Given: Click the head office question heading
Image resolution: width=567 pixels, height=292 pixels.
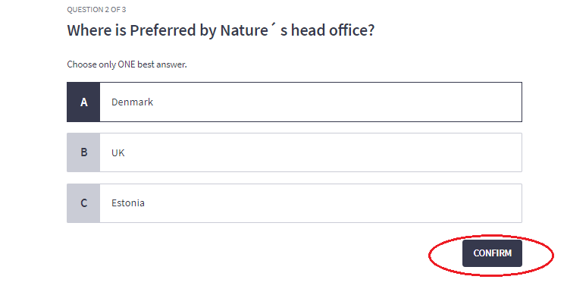Looking at the screenshot, I should point(221,30).
